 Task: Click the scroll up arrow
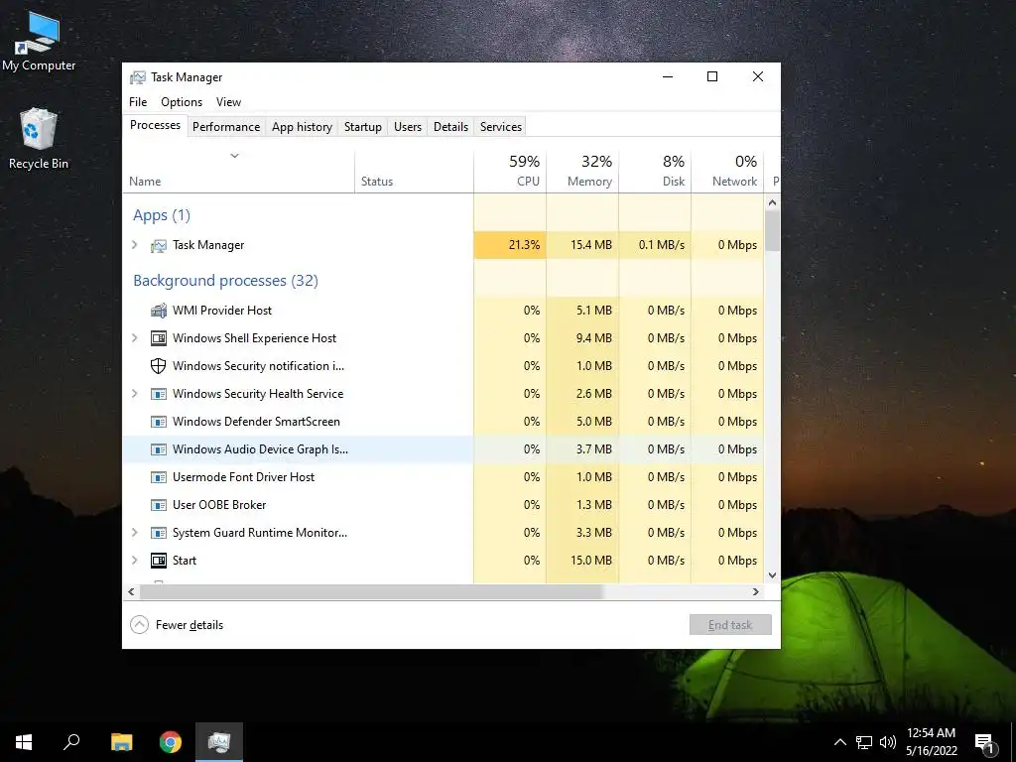[x=772, y=202]
